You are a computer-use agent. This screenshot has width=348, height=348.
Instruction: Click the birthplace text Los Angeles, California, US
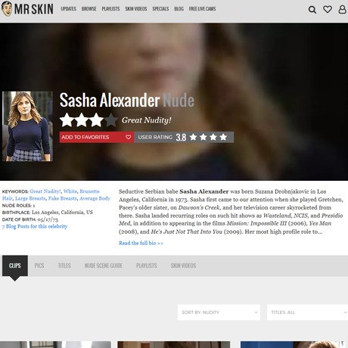62,213
